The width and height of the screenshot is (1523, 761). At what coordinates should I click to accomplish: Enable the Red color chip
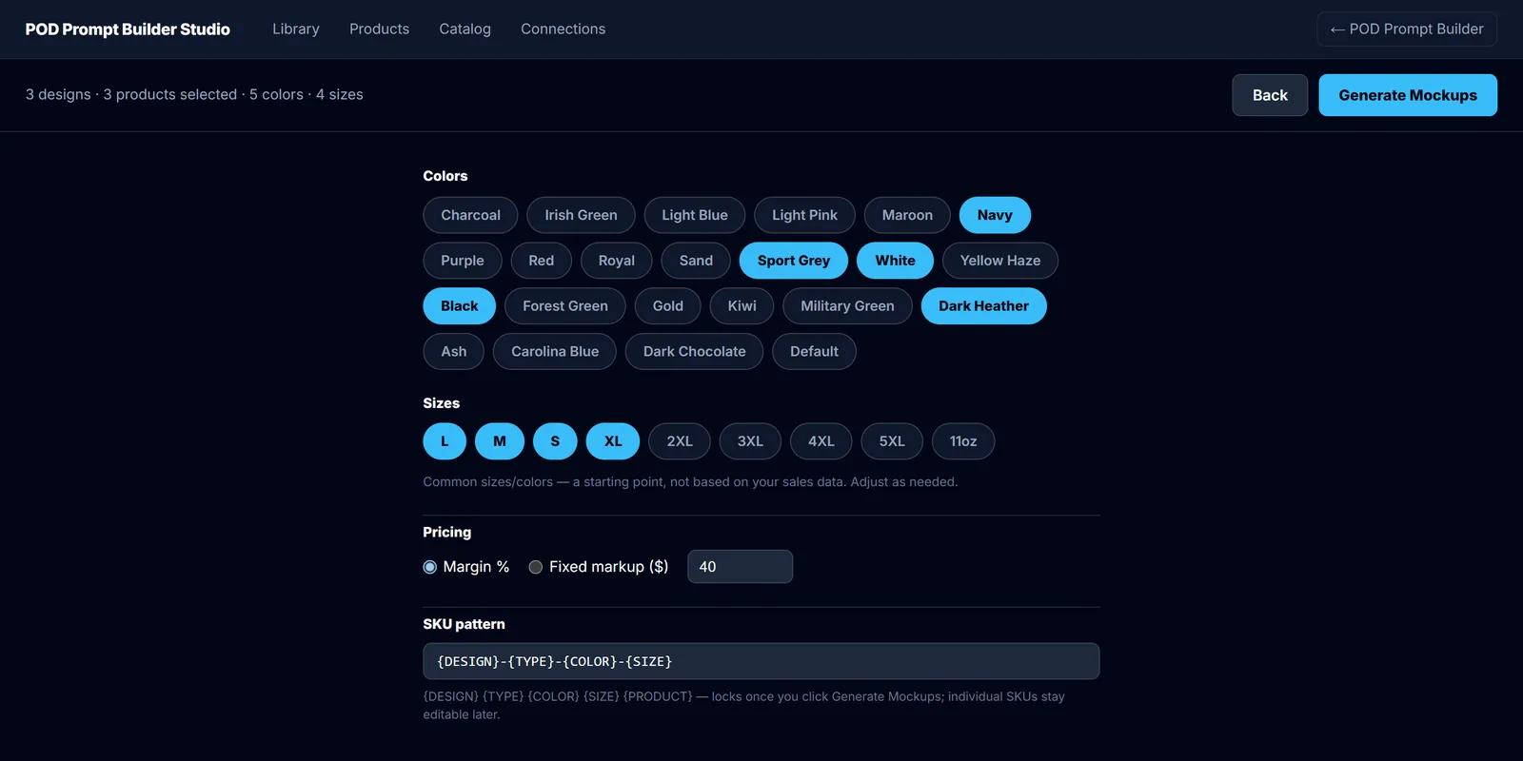tap(542, 261)
